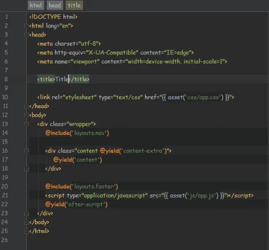The width and height of the screenshot is (269, 250).
Task: Click "width=device-width, initial-scale=1" string
Action: (x=175, y=61)
